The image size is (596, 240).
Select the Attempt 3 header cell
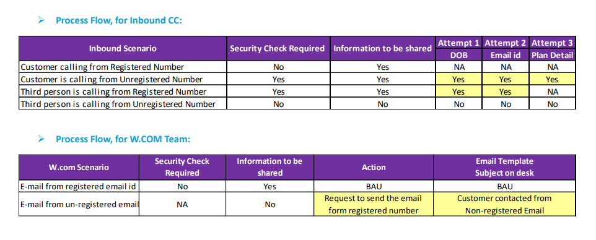553,43
